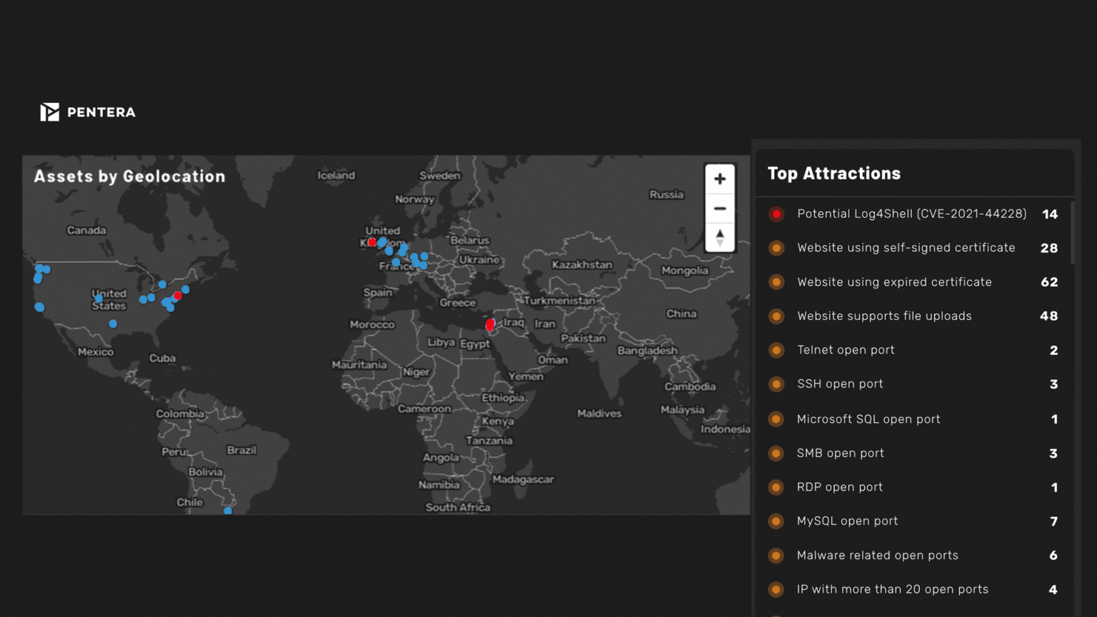Open the map tilt arrow control
1097x617 pixels.
(x=720, y=236)
